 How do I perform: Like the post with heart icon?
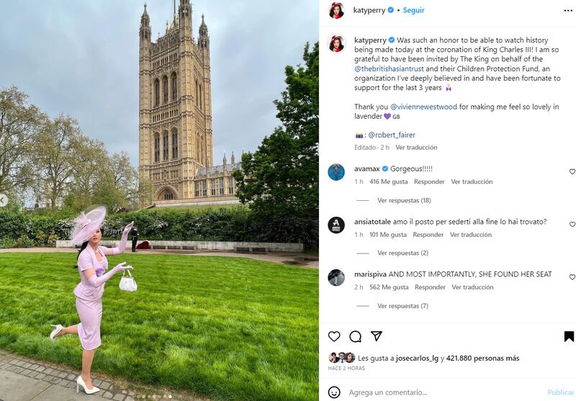click(x=334, y=336)
